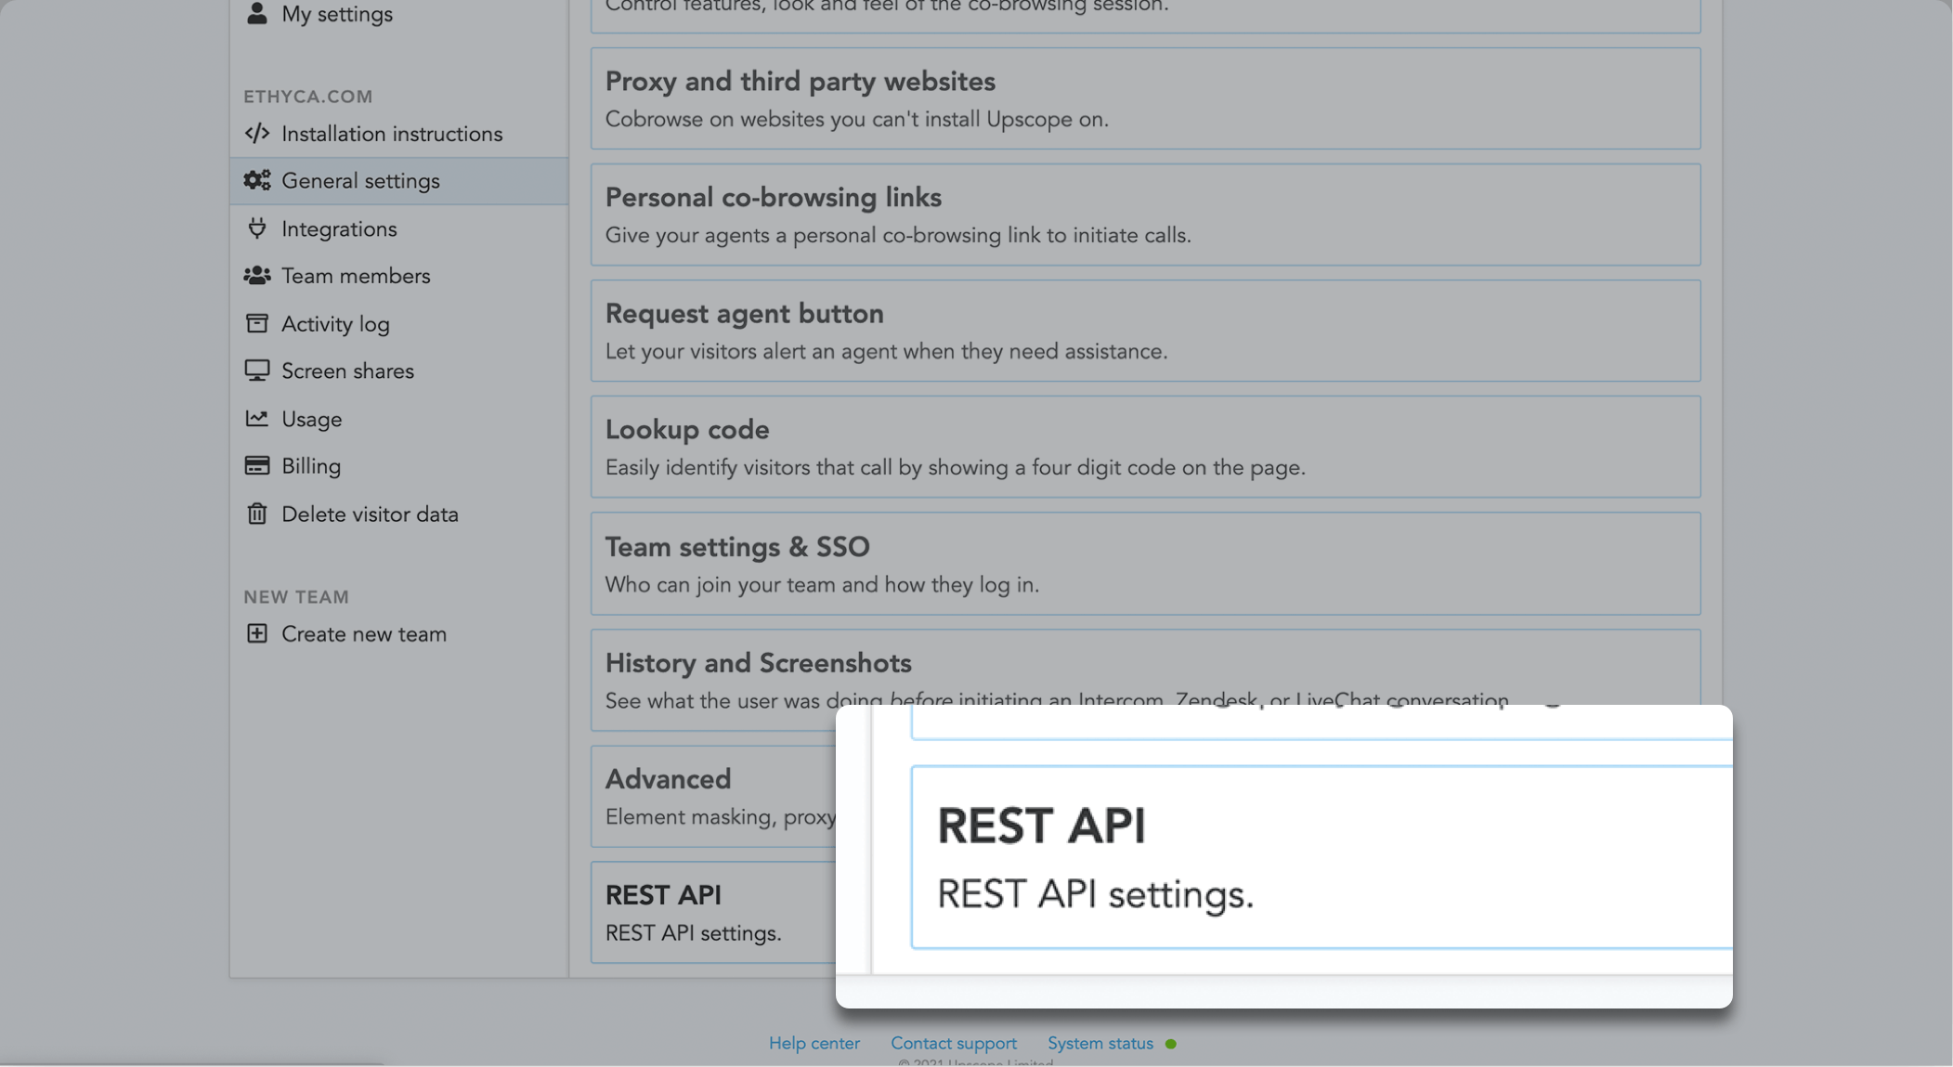Expand Personal co-browsing links section
Screen dimensions: 1953x1067
coord(1145,215)
